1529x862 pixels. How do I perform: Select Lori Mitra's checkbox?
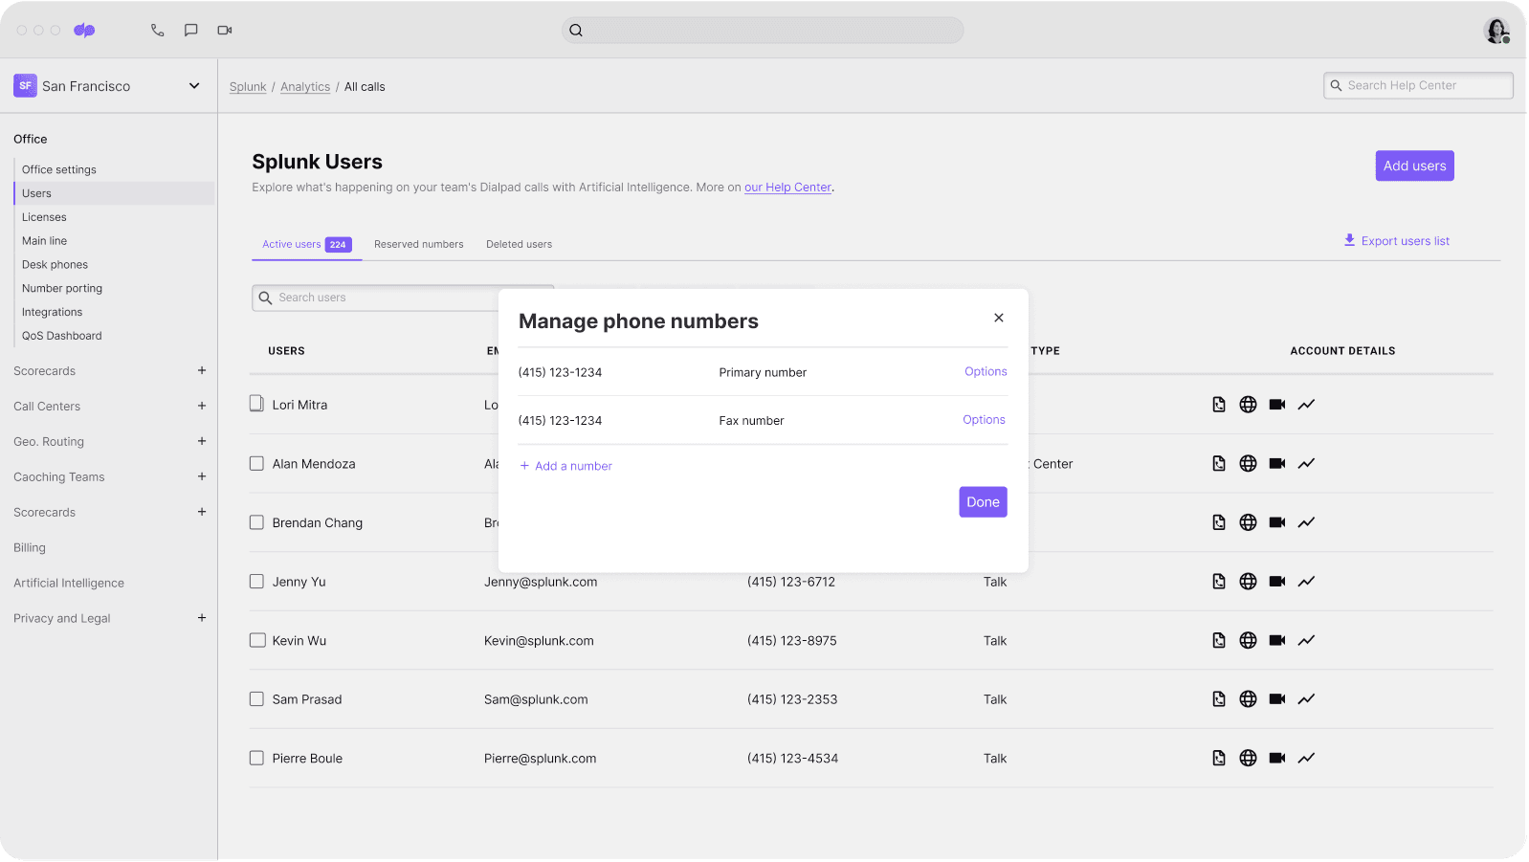tap(256, 404)
